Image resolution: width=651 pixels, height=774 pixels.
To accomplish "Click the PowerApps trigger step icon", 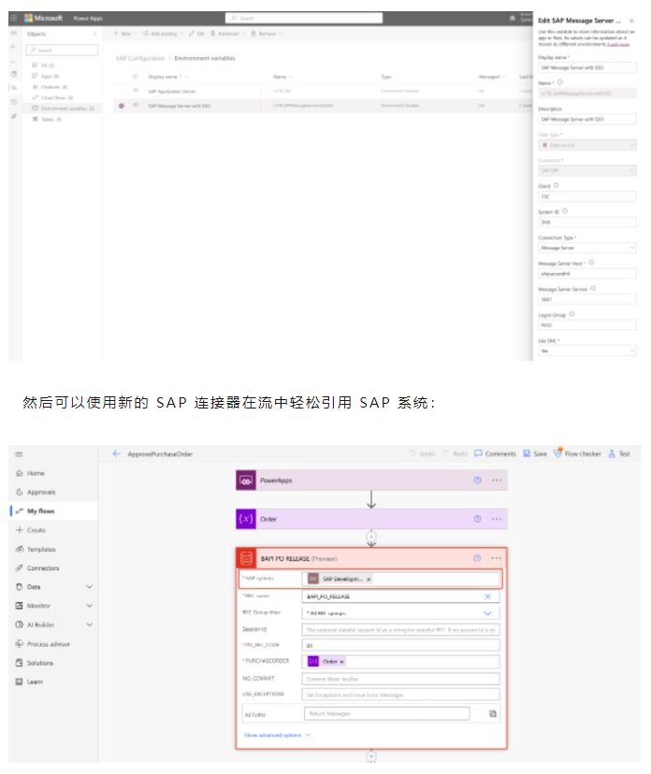I will [246, 480].
